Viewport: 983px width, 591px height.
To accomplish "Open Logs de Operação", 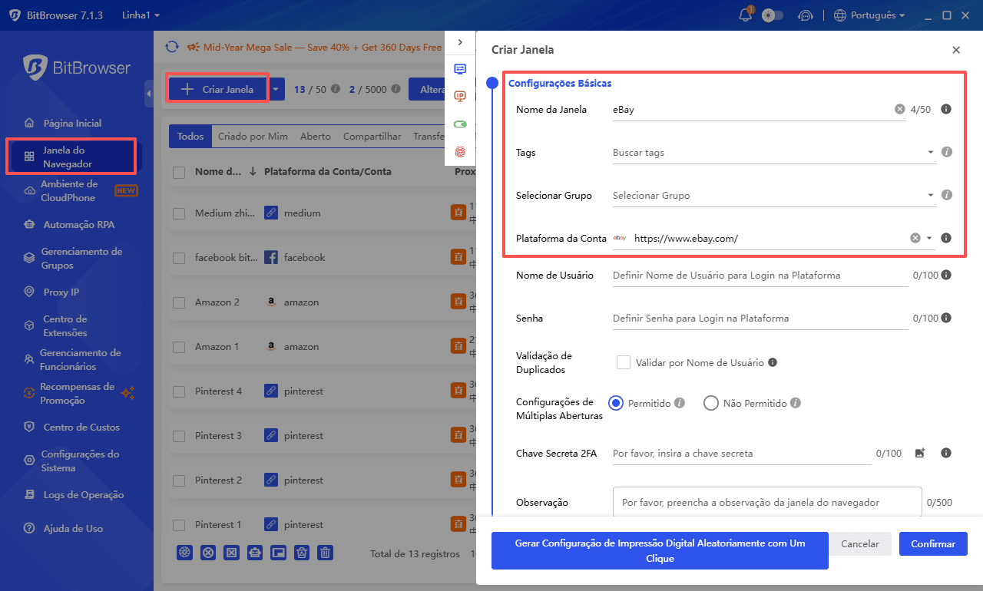I will coord(83,494).
